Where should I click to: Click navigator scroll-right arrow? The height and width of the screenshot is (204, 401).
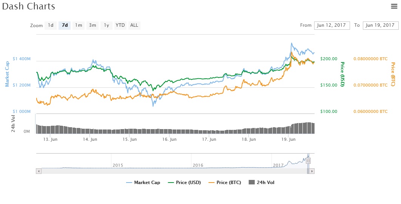[312, 171]
